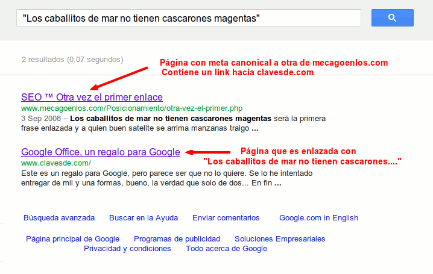Open 'Buscar en la Ayuda' link
Screen dimensions: 433x274
(x=144, y=218)
